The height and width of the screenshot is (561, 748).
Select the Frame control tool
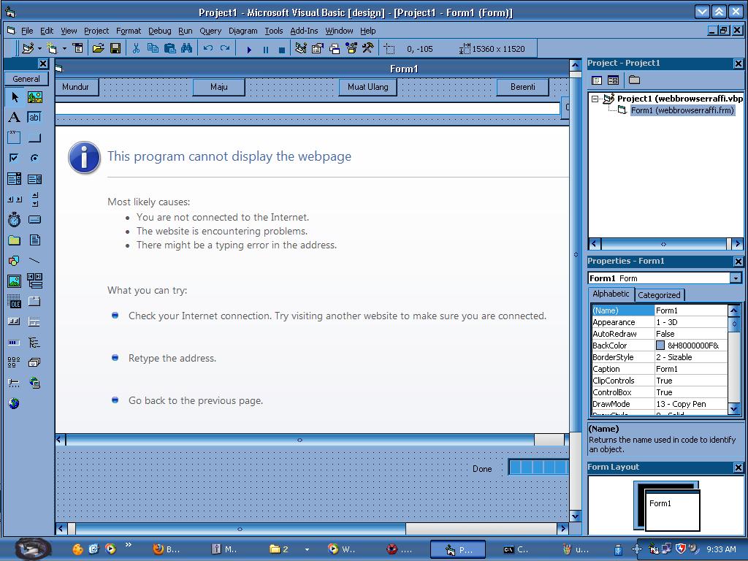pyautogui.click(x=15, y=138)
